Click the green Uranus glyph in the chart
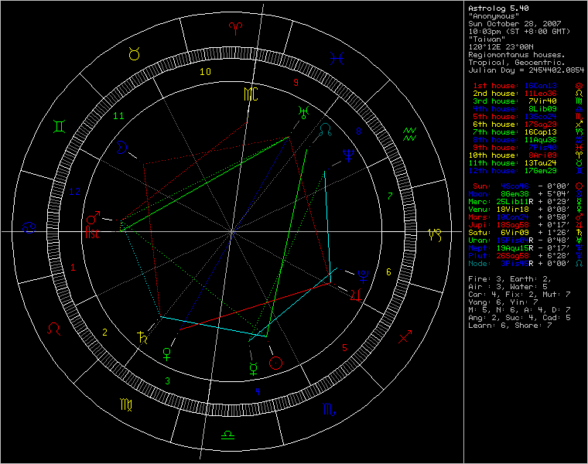 coord(303,112)
